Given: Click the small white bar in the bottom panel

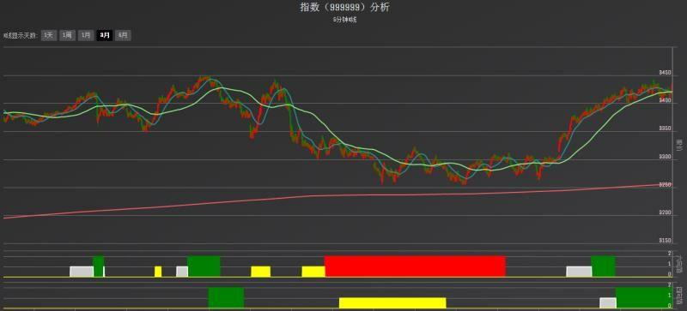Looking at the screenshot, I should 608,302.
